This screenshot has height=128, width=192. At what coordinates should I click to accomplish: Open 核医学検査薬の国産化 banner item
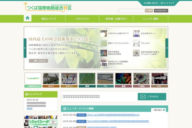(146, 53)
